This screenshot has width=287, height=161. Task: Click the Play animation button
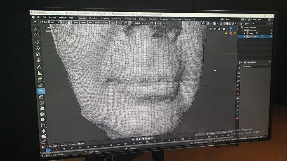(146, 138)
